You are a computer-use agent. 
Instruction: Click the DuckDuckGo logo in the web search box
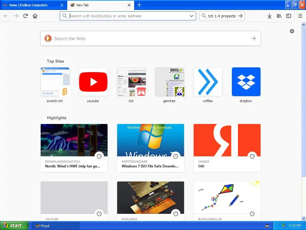tap(48, 38)
